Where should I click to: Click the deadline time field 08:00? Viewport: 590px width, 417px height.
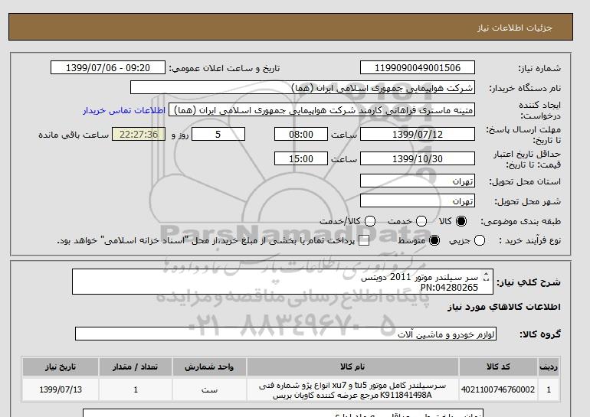[301, 134]
